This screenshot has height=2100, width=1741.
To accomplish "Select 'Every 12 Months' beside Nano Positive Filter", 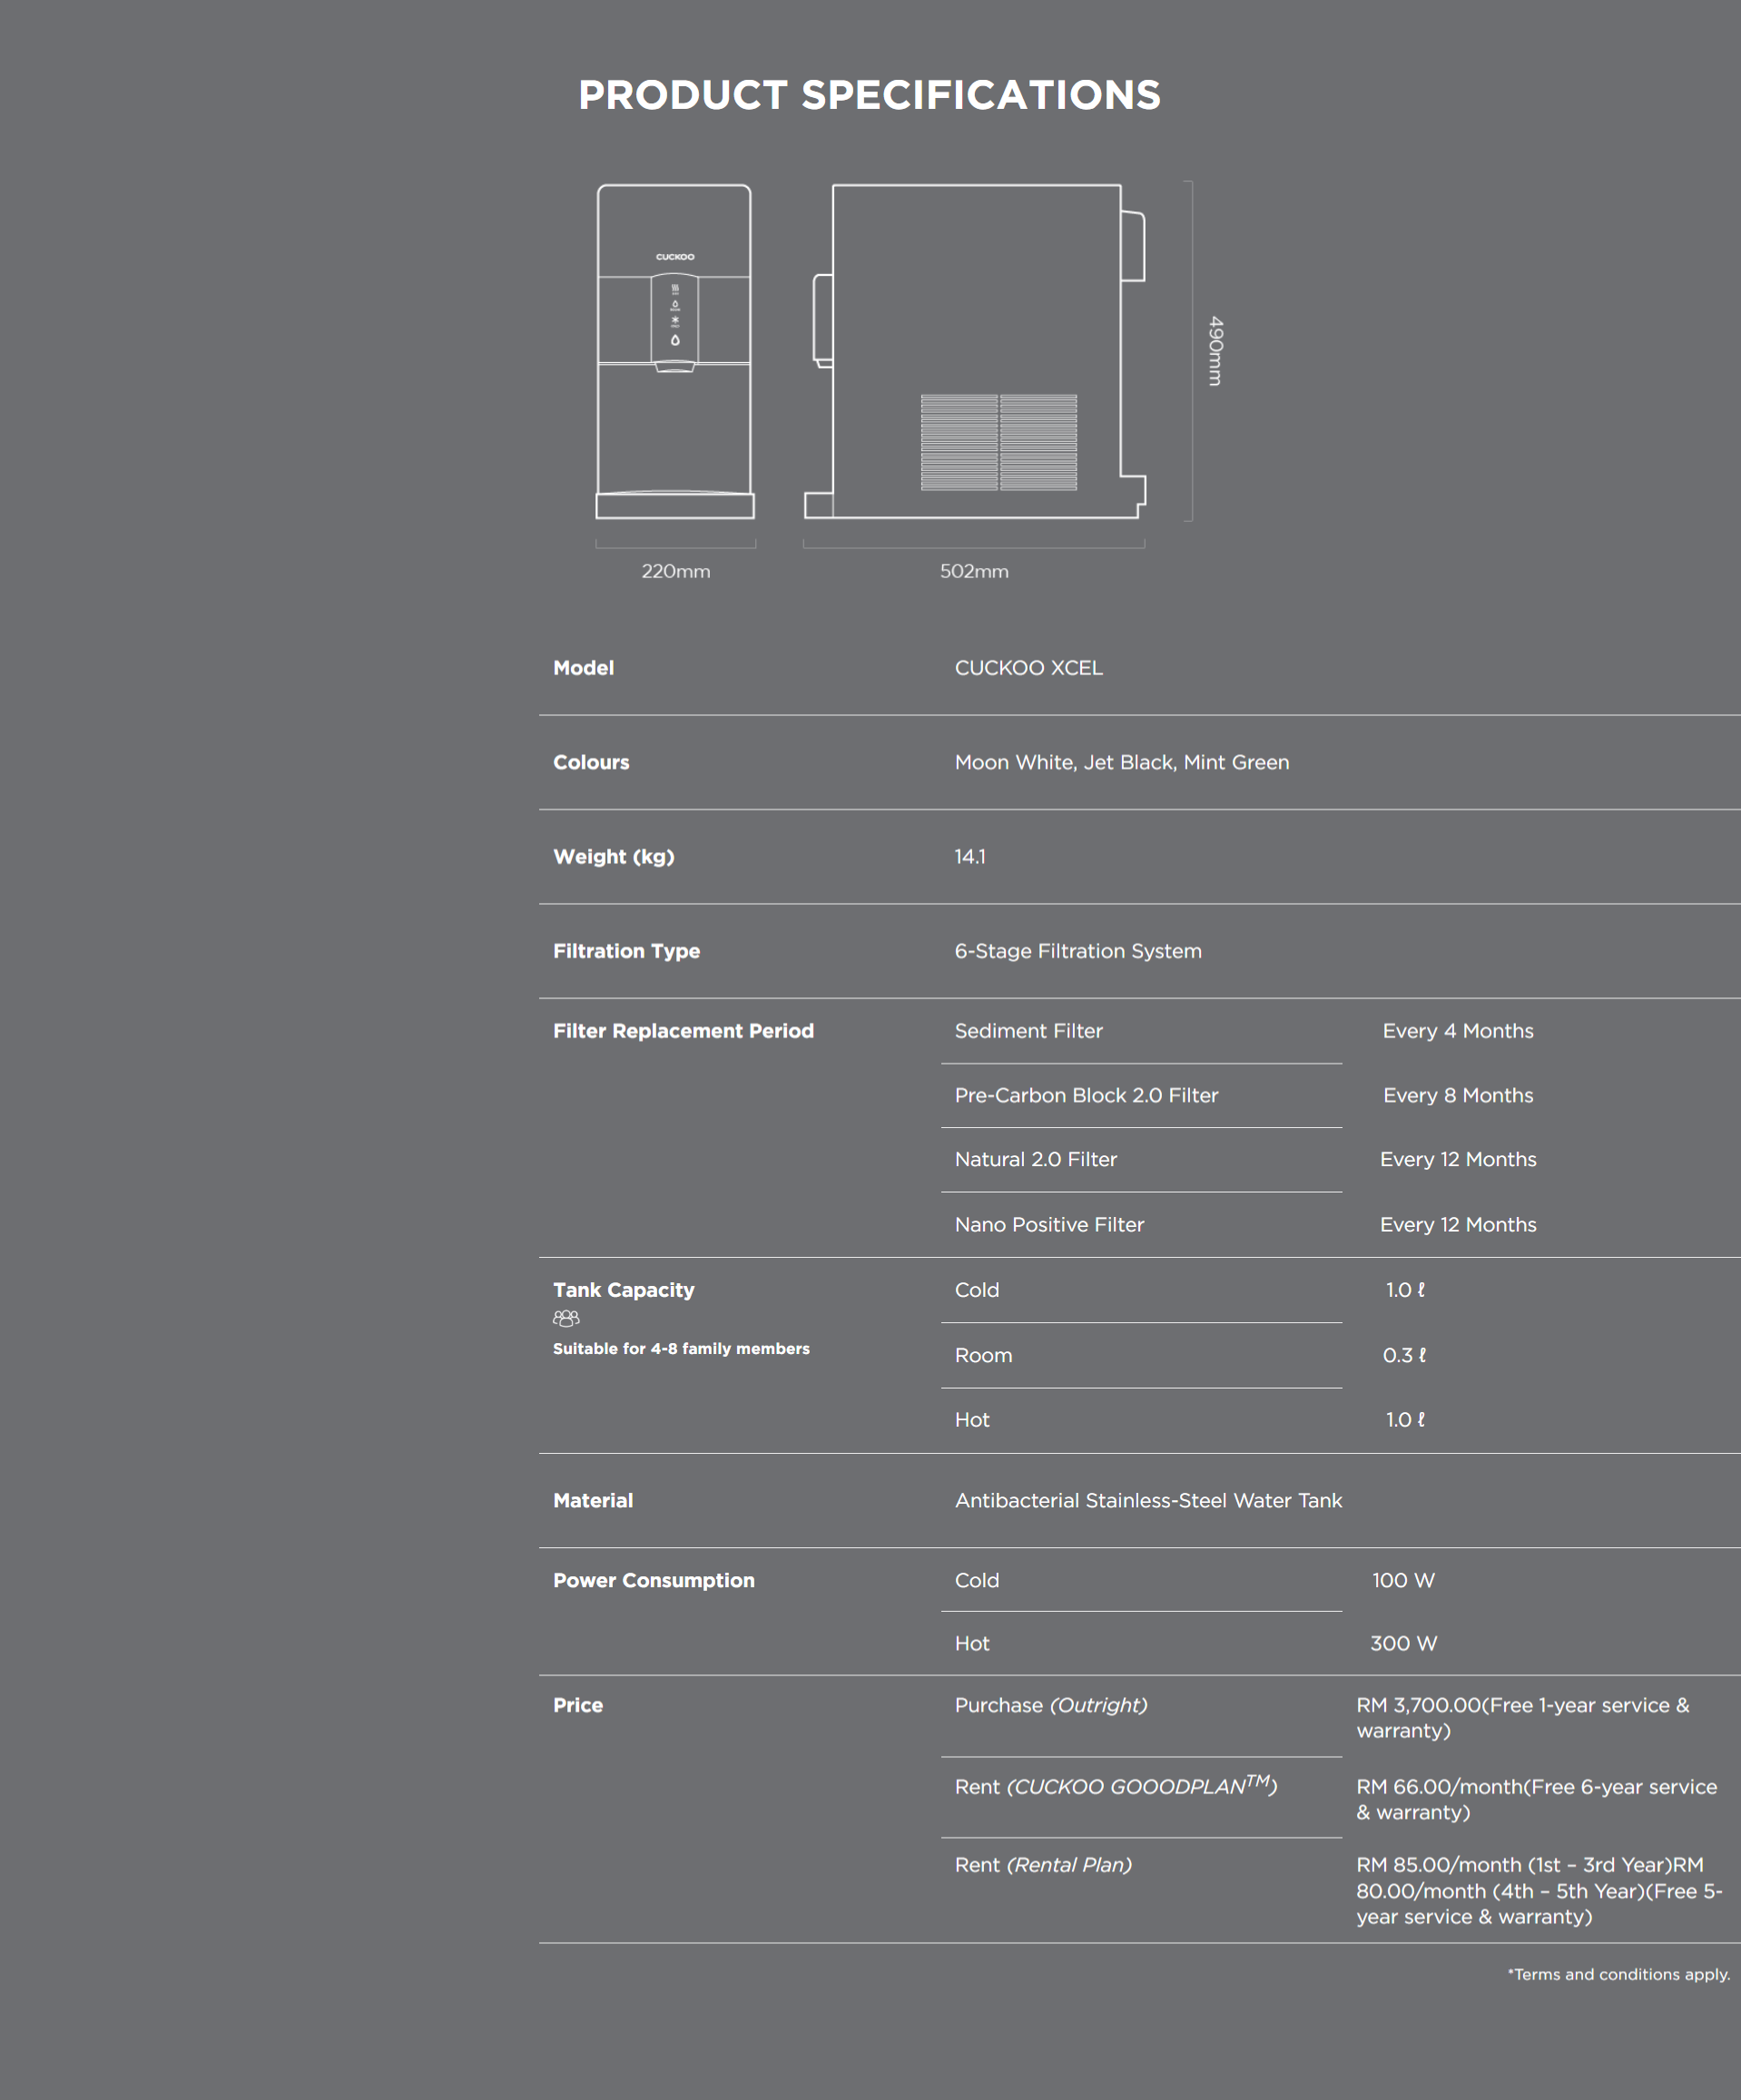I will tap(1458, 1225).
